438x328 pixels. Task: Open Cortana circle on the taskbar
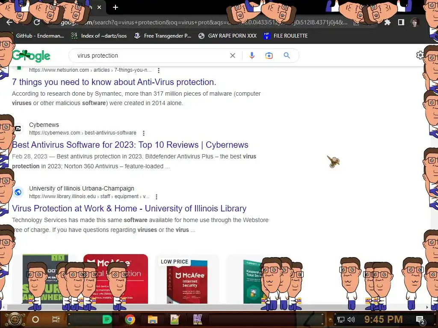click(x=36, y=319)
